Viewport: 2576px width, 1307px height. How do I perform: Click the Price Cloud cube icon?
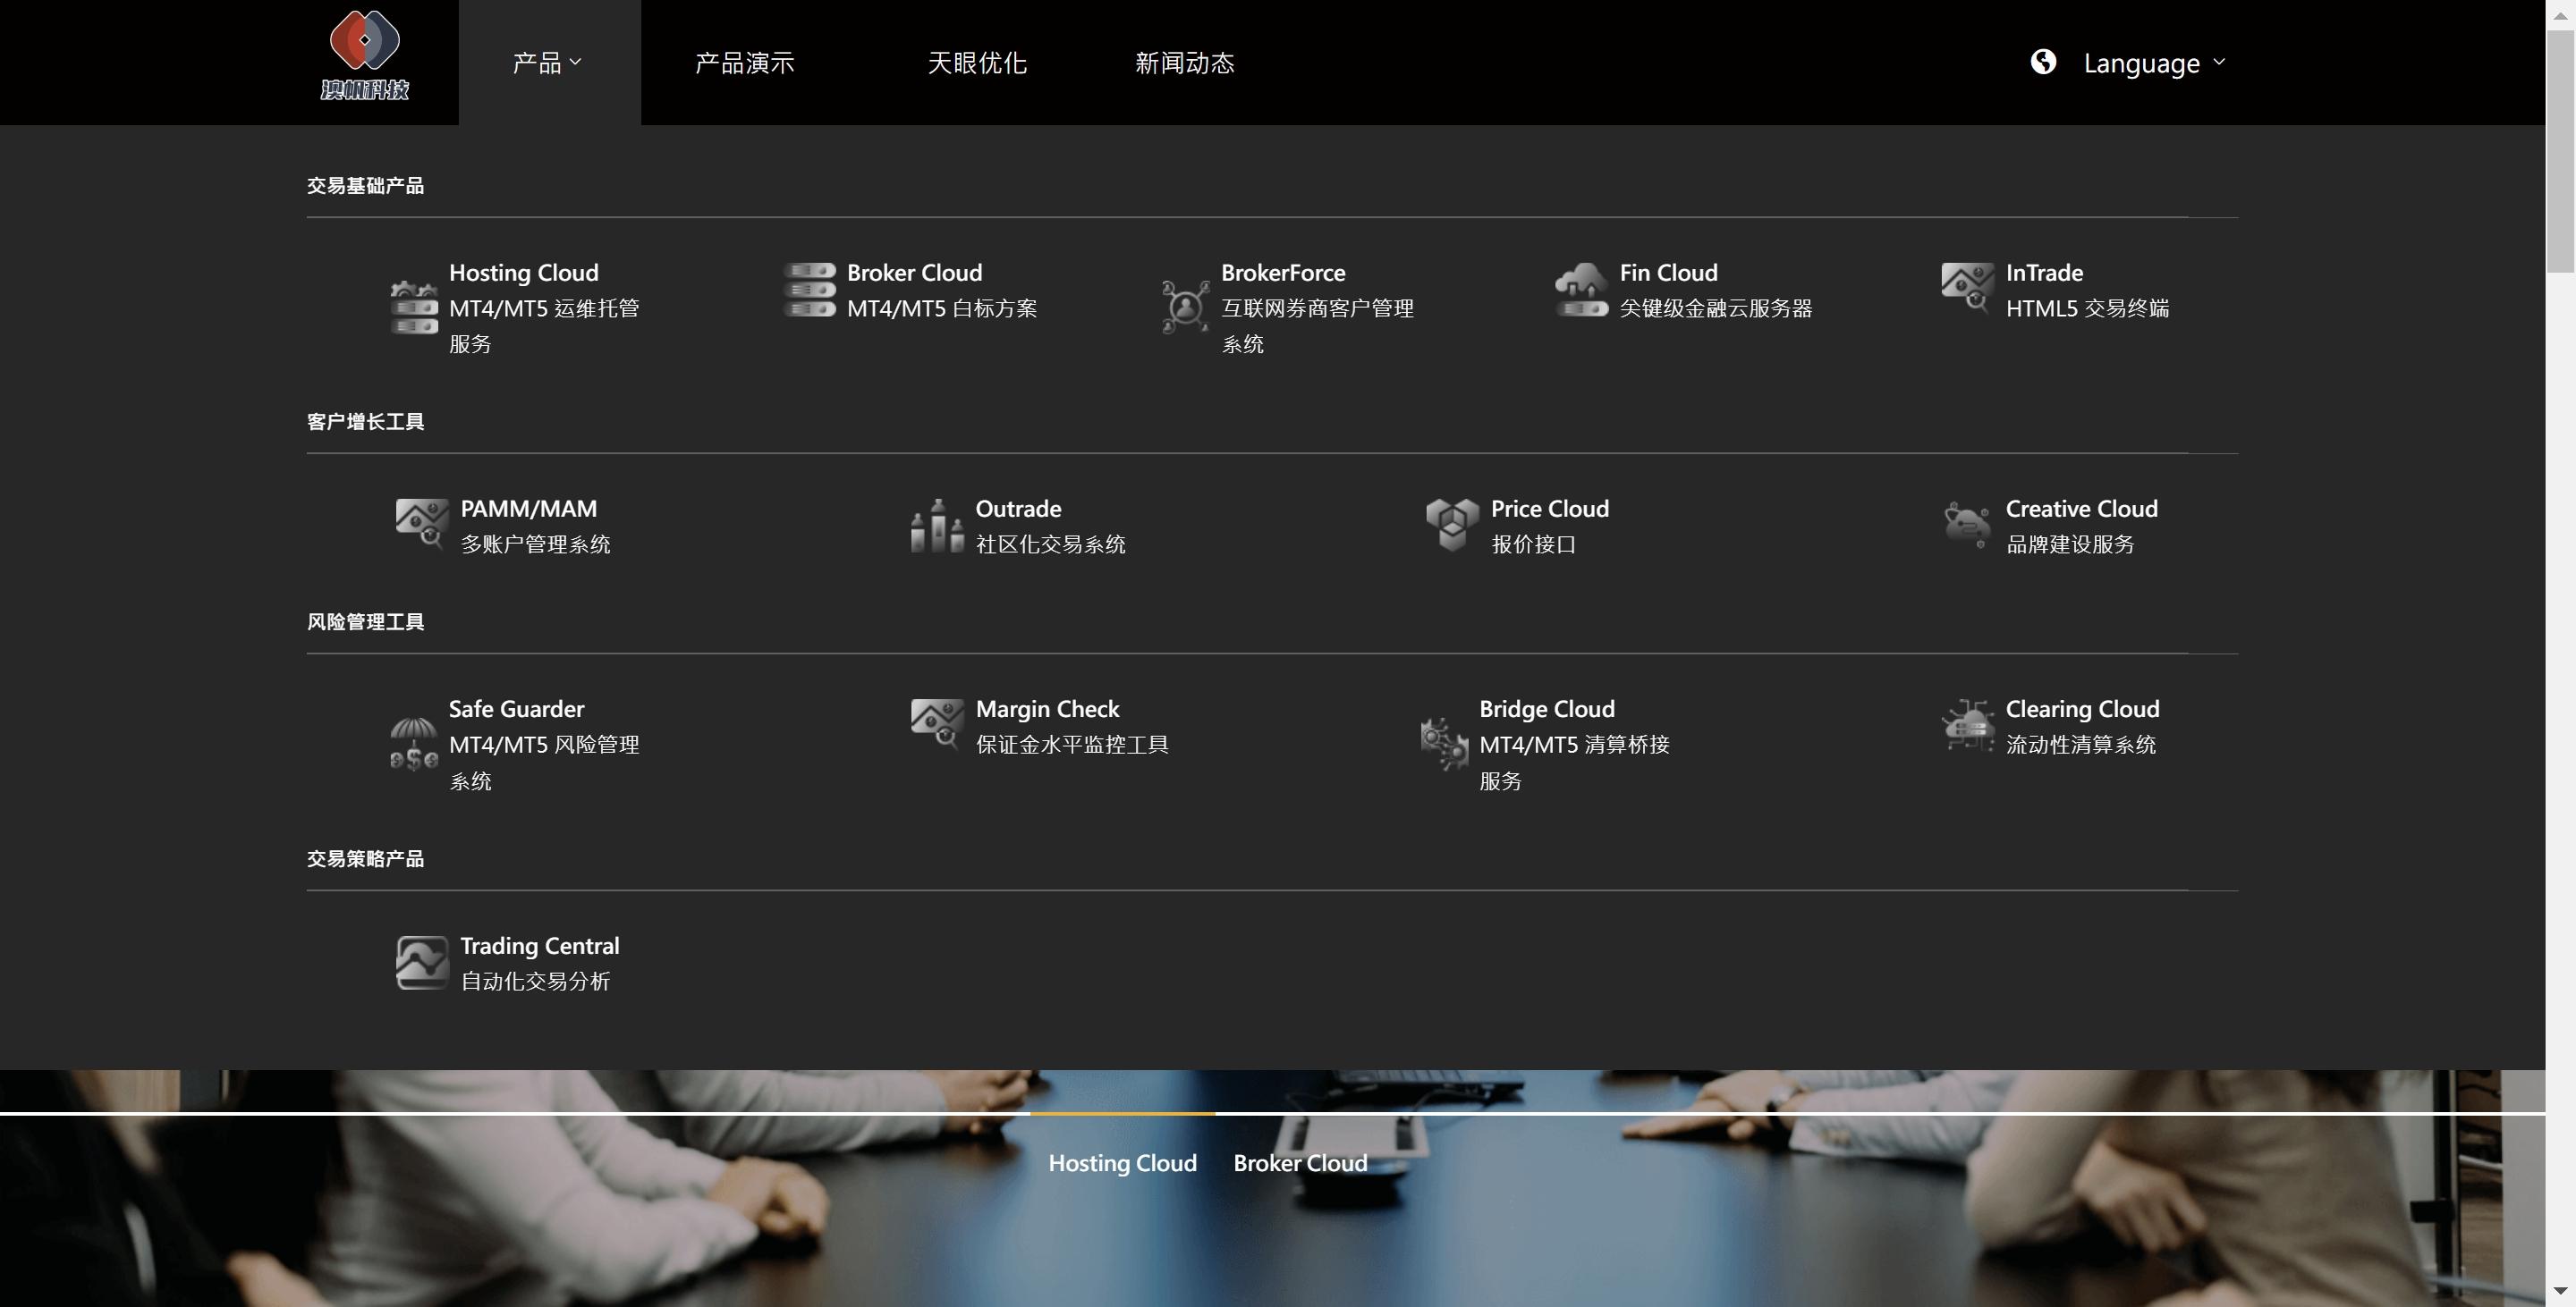(1452, 526)
